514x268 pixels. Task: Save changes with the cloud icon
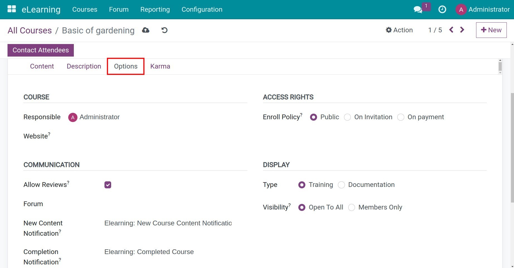click(146, 30)
